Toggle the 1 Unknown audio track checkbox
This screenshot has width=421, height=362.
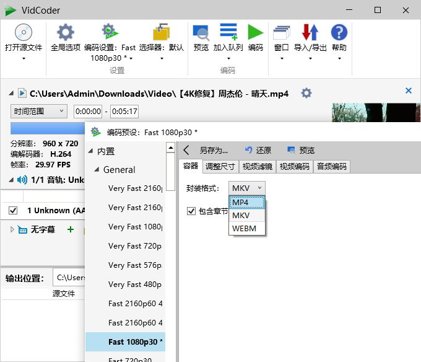pos(13,210)
